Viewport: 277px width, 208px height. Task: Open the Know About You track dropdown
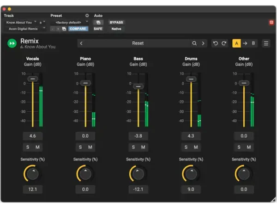(x=21, y=23)
